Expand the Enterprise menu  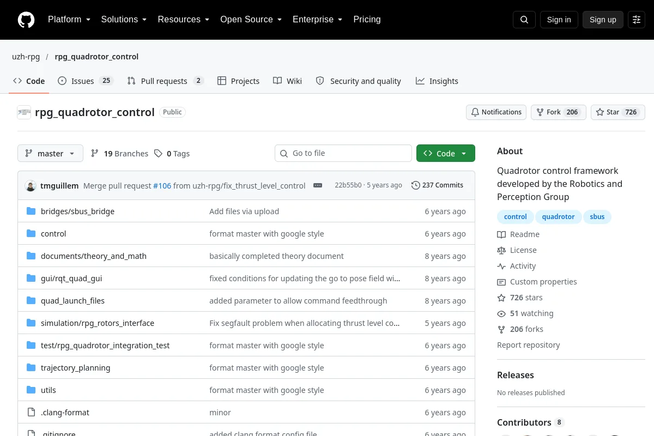coord(318,20)
